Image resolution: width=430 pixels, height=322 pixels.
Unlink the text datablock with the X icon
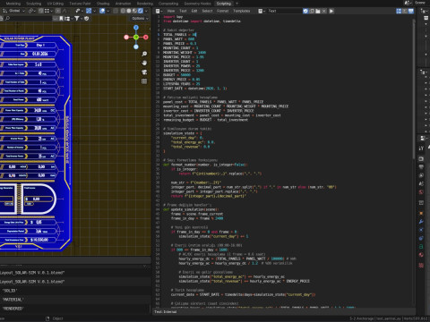(324, 11)
